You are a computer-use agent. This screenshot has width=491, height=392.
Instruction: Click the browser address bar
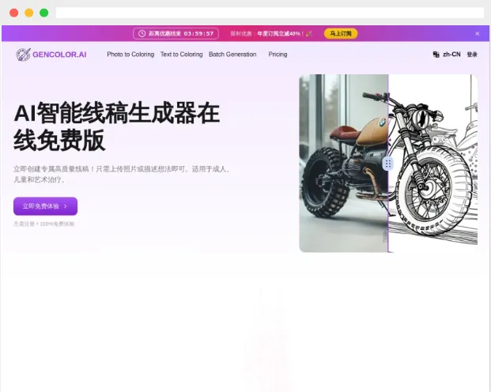pos(269,13)
